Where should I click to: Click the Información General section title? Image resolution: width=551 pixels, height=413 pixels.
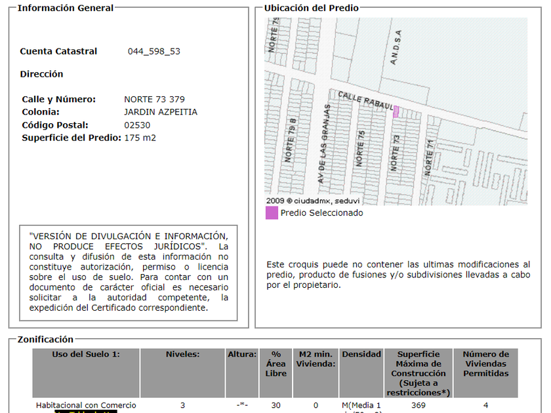pos(66,8)
